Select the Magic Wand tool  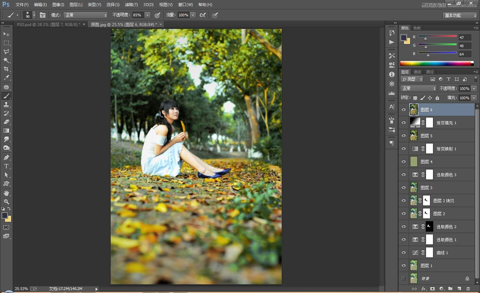pos(6,60)
